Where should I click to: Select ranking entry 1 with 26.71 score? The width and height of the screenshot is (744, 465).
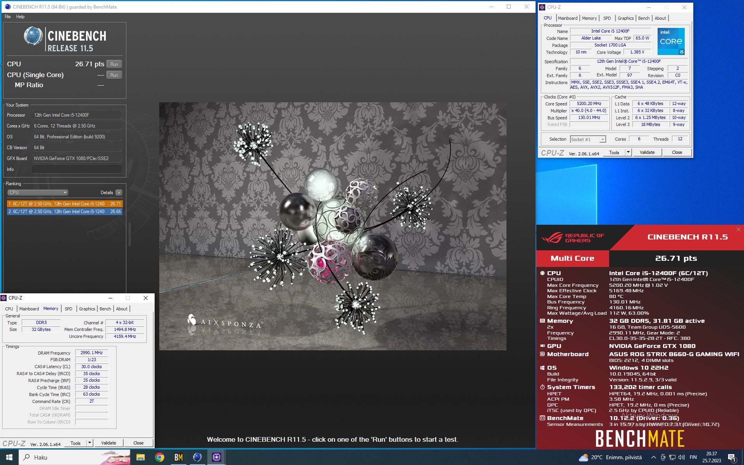(x=65, y=204)
